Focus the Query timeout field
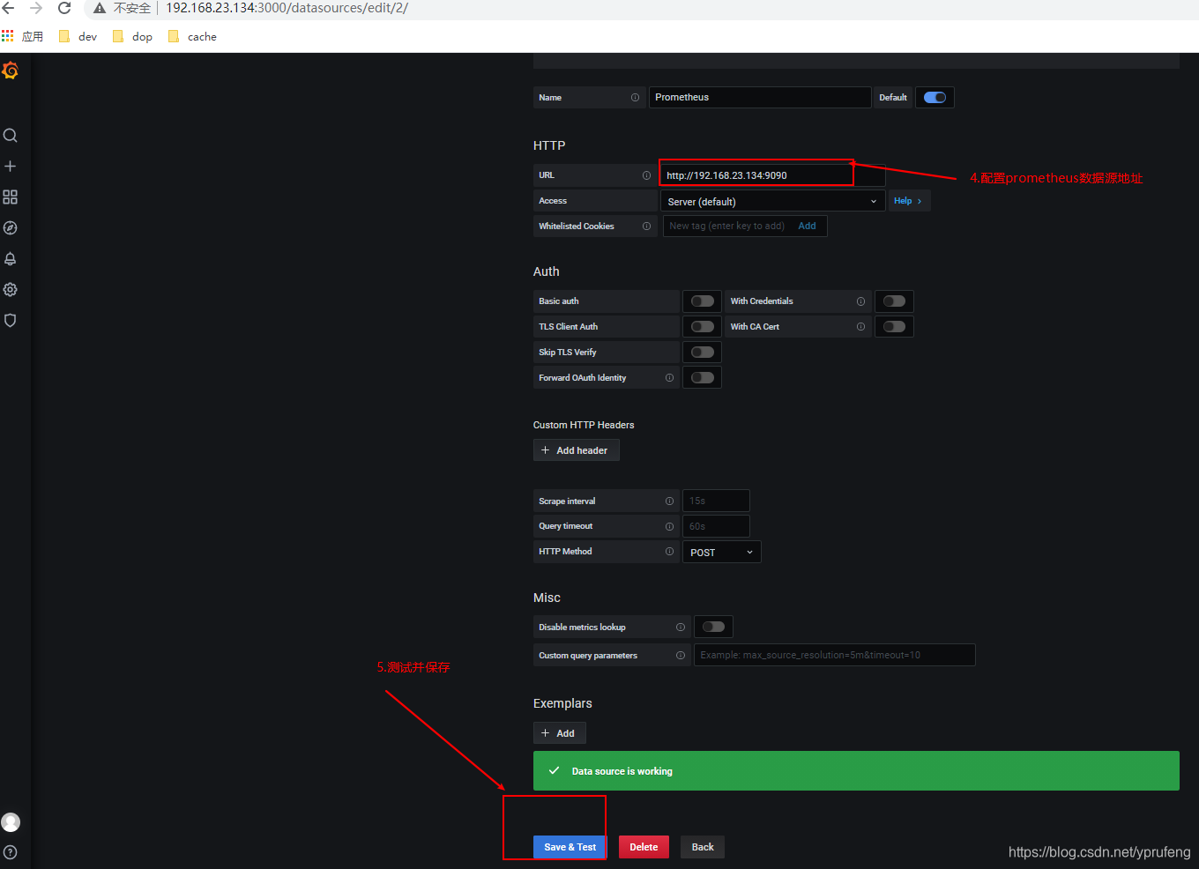The height and width of the screenshot is (869, 1199). (716, 526)
